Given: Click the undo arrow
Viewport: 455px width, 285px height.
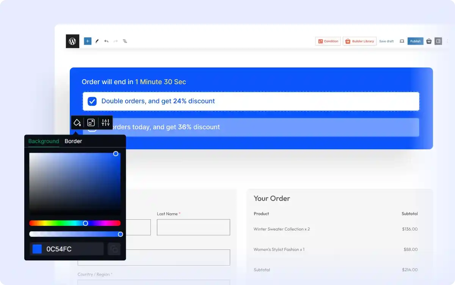Looking at the screenshot, I should [106, 41].
